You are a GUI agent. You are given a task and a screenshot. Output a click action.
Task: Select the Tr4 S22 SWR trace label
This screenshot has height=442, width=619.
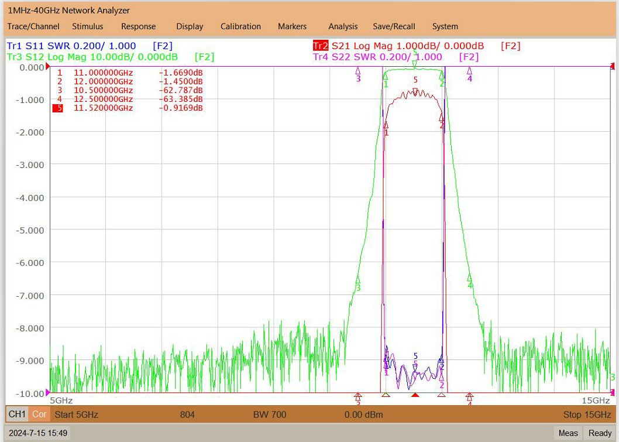pos(378,57)
